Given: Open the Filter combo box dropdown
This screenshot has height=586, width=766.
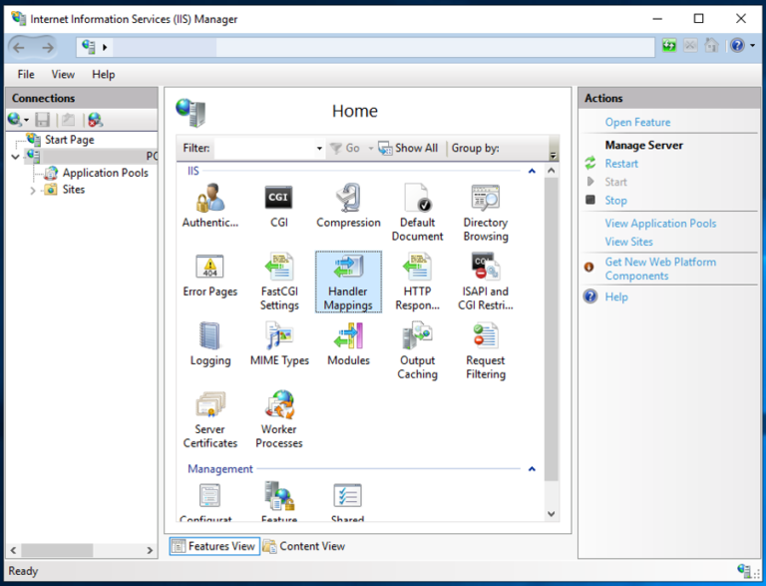Looking at the screenshot, I should 319,148.
